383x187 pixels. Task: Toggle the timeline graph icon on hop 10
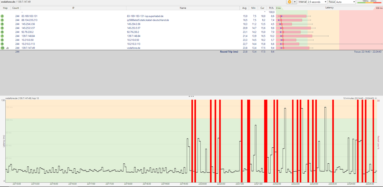point(8,48)
